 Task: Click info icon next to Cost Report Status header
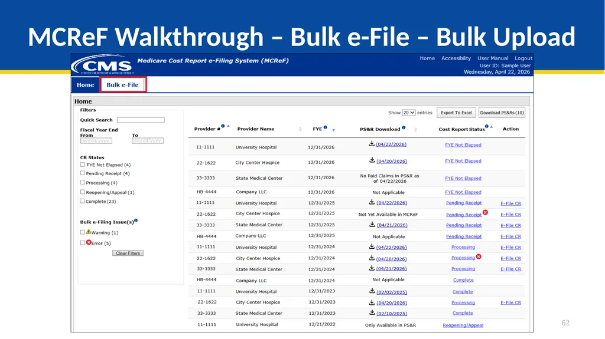pos(487,126)
